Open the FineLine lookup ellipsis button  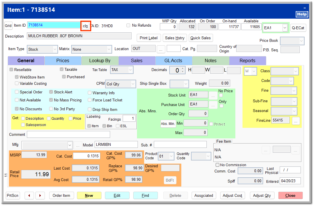[x=296, y=121]
